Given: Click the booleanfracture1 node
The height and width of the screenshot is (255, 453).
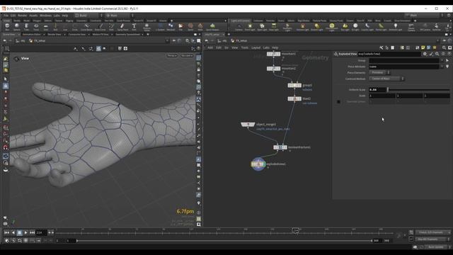Looking at the screenshot, I should point(280,147).
